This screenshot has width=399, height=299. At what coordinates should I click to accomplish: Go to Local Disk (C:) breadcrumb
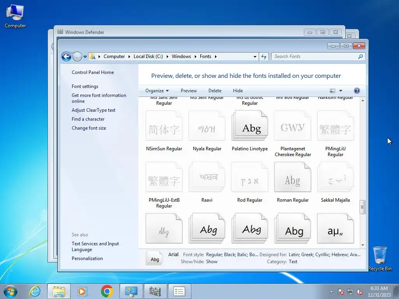(148, 56)
